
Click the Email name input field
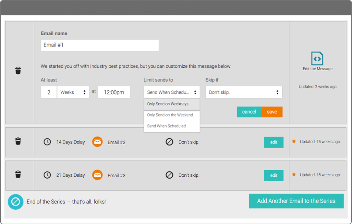coord(99,45)
